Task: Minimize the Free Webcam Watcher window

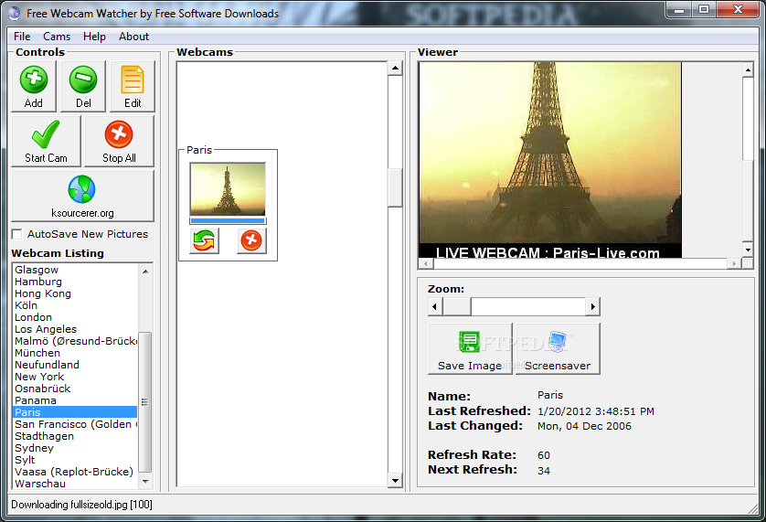Action: click(679, 10)
